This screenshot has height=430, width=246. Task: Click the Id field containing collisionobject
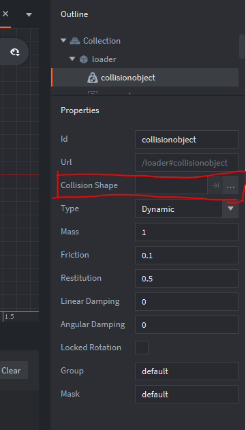click(x=187, y=139)
